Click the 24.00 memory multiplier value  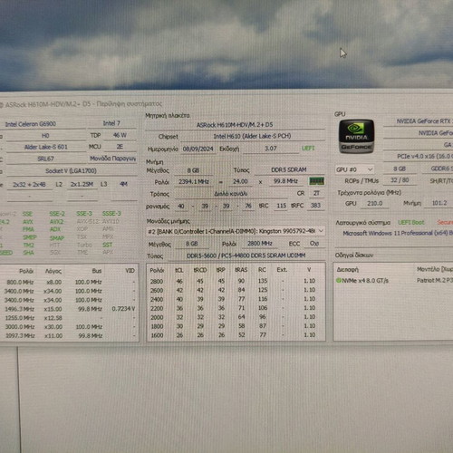(x=240, y=181)
